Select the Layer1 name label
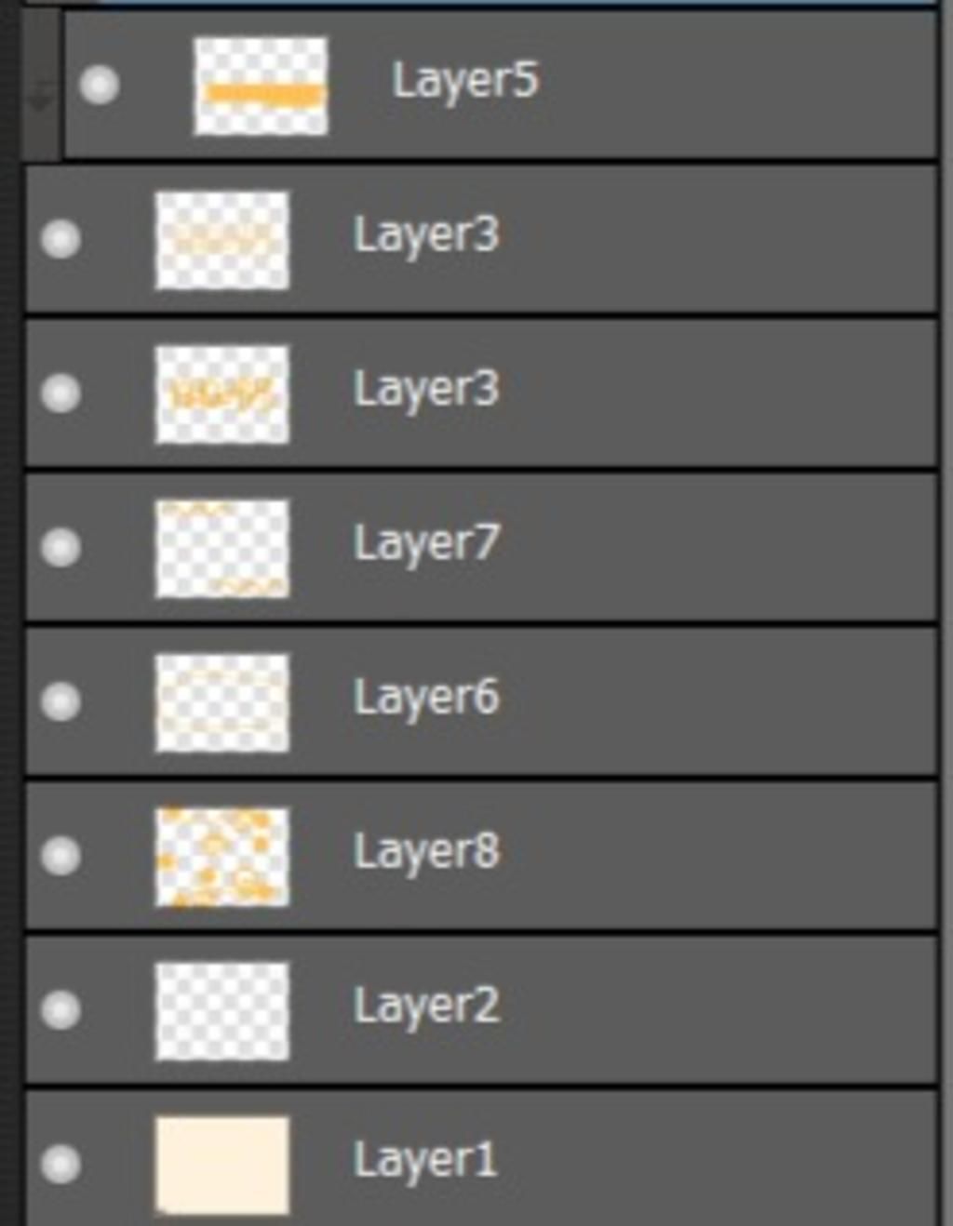The image size is (953, 1226). 425,1160
